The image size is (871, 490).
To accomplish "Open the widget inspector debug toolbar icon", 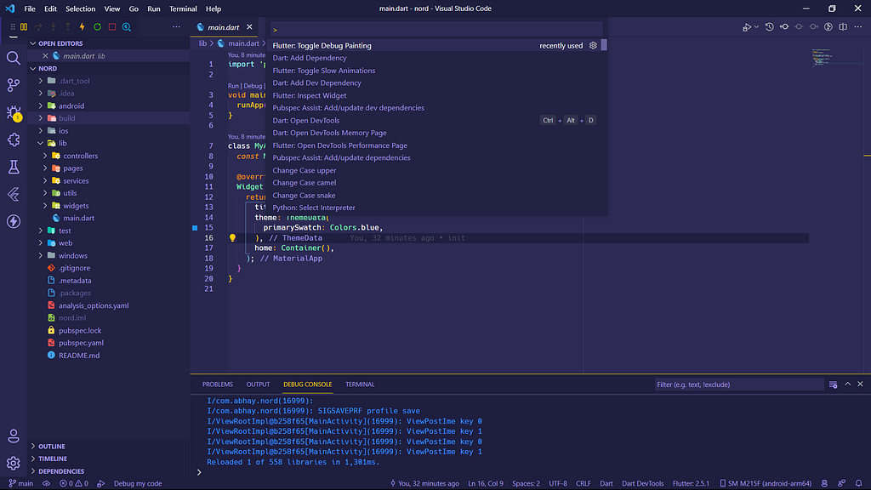I will tap(127, 26).
